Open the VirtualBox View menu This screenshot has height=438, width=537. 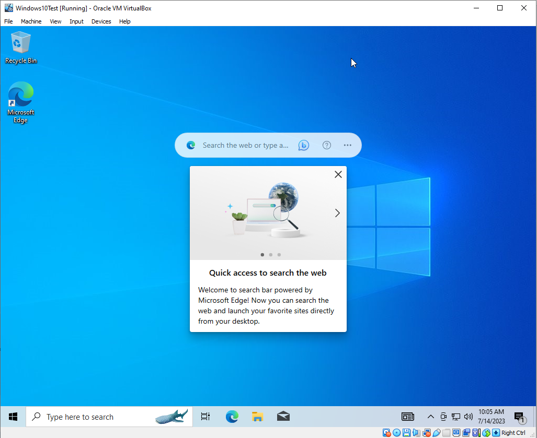tap(55, 21)
